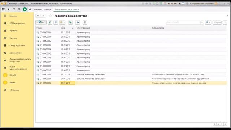Jump to list end with last bottom arrow

click(225, 124)
